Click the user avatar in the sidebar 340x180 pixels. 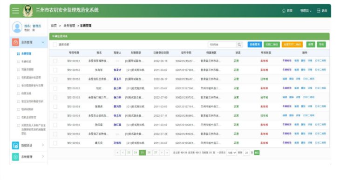[17, 27]
